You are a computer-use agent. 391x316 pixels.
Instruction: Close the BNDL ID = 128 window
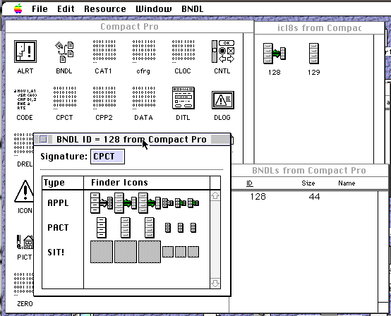point(43,140)
